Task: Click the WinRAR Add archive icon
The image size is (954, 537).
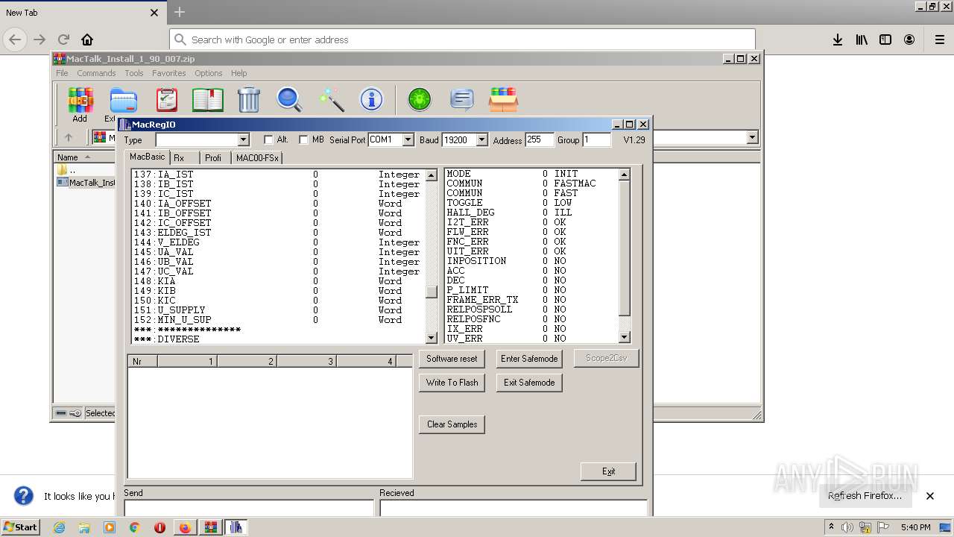Action: [80, 101]
